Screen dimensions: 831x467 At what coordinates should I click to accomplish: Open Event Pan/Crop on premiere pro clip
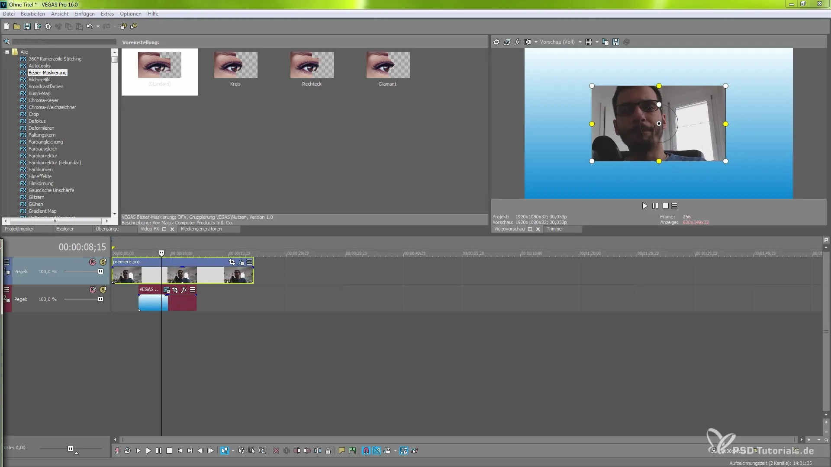click(x=232, y=262)
